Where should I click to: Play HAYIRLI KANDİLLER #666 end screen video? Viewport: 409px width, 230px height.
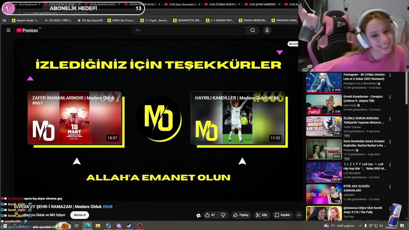tap(237, 118)
